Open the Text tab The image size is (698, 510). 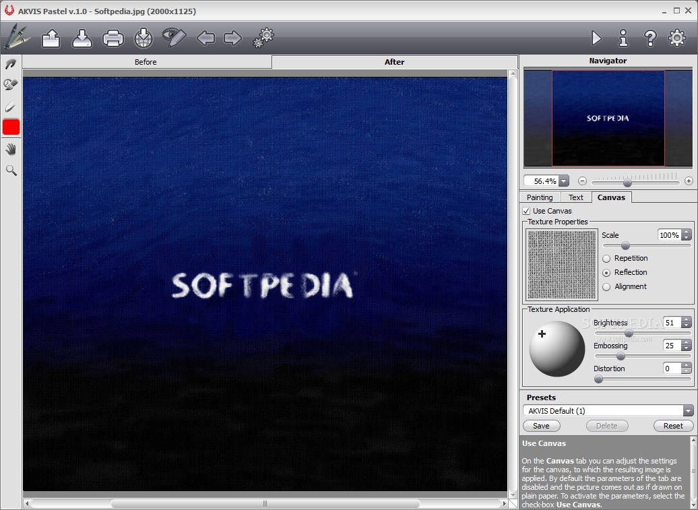tap(575, 197)
